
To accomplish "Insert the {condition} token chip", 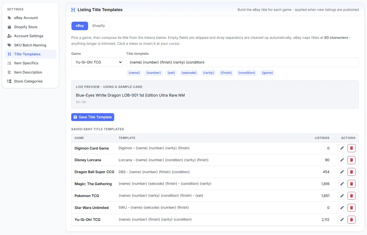I will 247,73.
